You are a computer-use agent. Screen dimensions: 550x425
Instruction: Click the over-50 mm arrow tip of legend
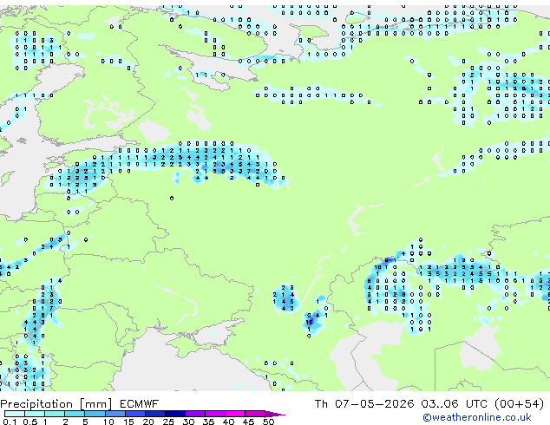click(275, 414)
